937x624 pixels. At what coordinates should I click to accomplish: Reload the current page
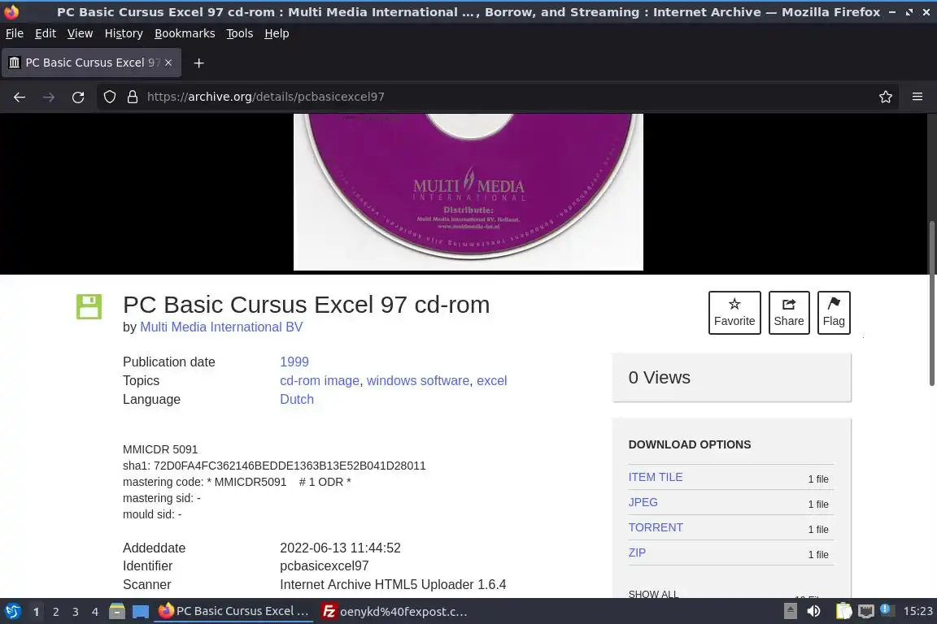coord(78,97)
